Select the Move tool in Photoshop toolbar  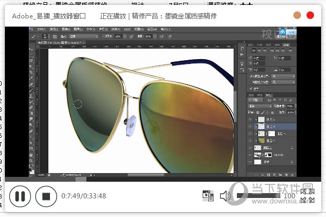click(32, 49)
